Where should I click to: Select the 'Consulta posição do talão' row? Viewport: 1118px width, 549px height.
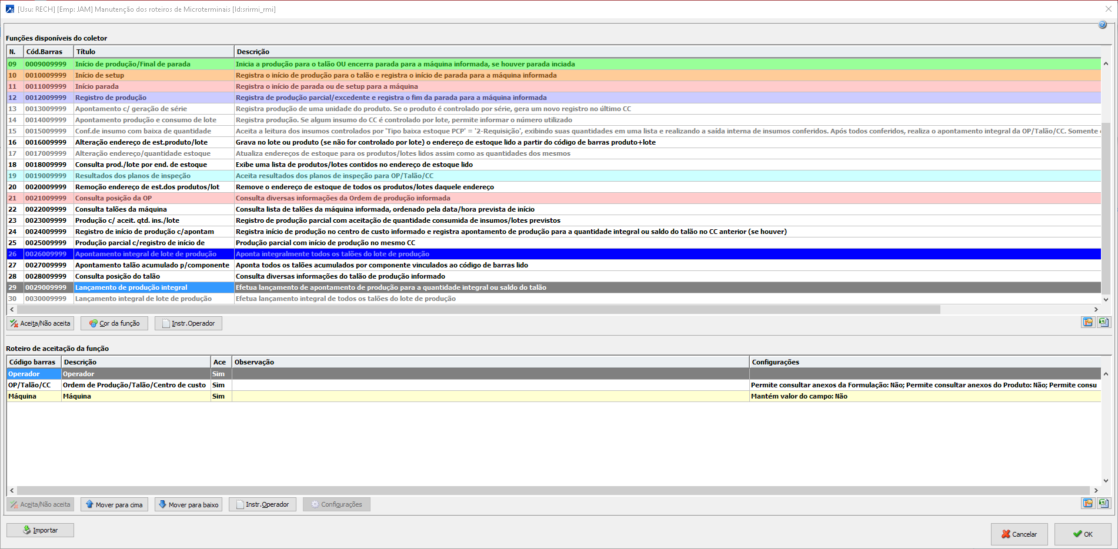tap(553, 276)
